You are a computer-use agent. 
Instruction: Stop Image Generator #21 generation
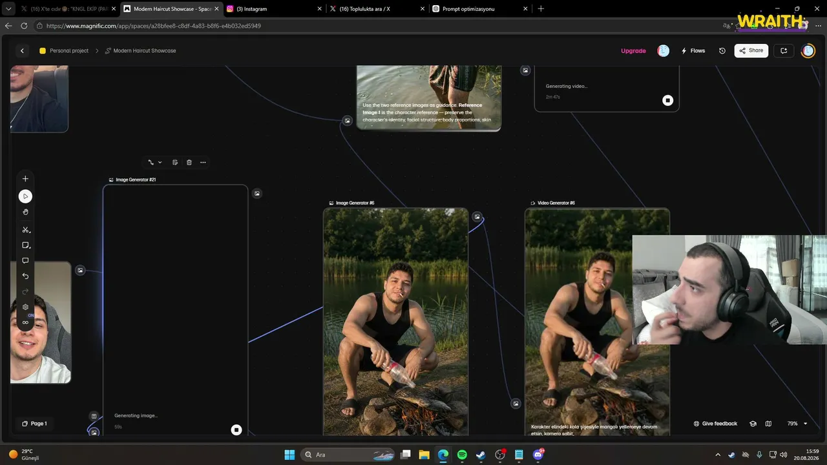pyautogui.click(x=236, y=430)
